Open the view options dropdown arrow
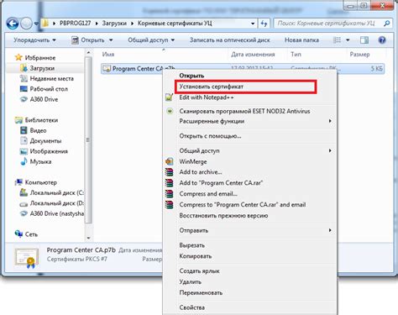398x315 pixels. (348, 40)
